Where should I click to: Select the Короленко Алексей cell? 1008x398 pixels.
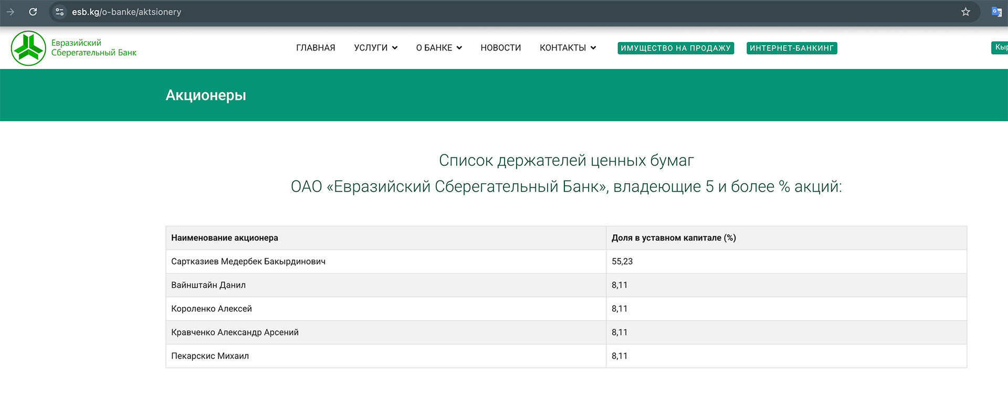386,309
